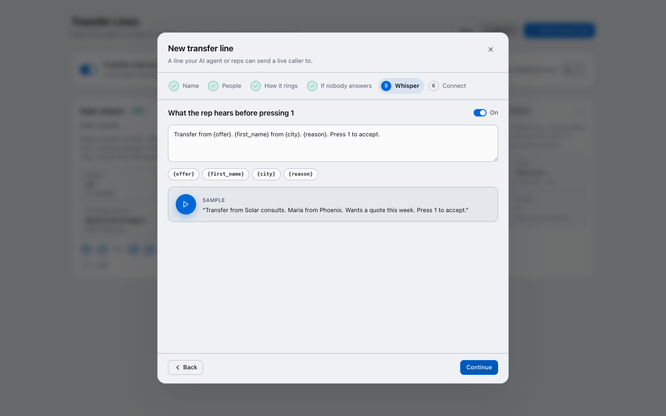
Task: Play the sample whisper audio
Action: tap(186, 204)
